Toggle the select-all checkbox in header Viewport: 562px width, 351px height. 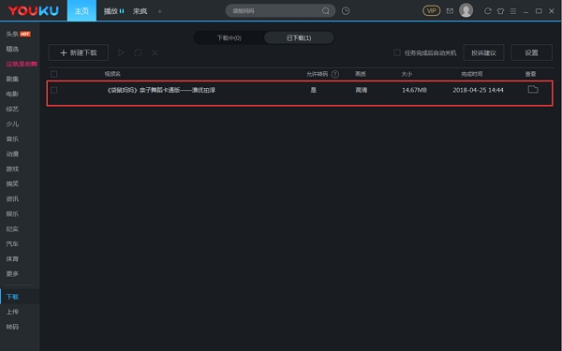(53, 74)
